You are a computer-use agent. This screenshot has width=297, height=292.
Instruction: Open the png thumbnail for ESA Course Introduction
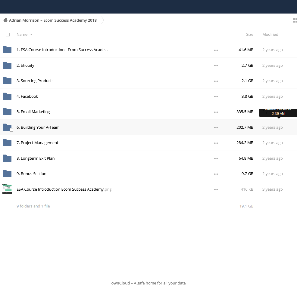tap(7, 189)
